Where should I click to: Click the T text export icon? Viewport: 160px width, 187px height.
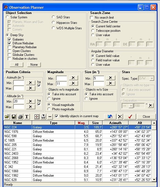pyautogui.click(x=27, y=117)
